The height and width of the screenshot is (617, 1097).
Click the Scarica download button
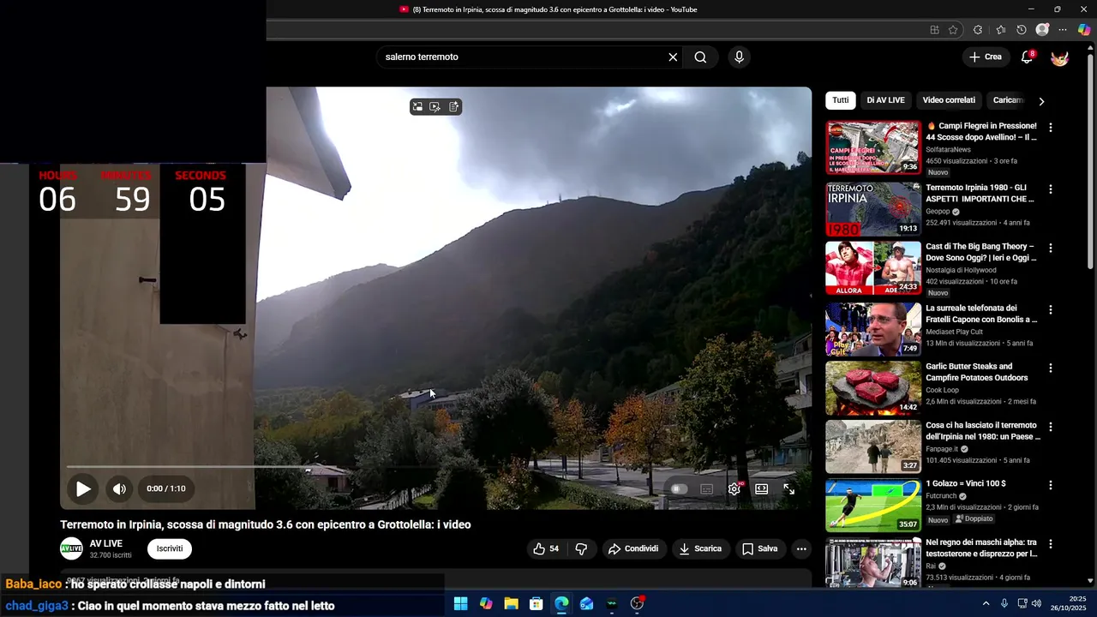tap(701, 549)
